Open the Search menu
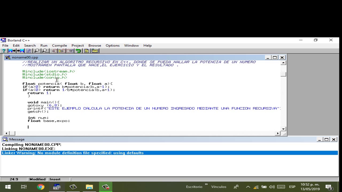Screen dimensions: 342x192 [x=30, y=46]
